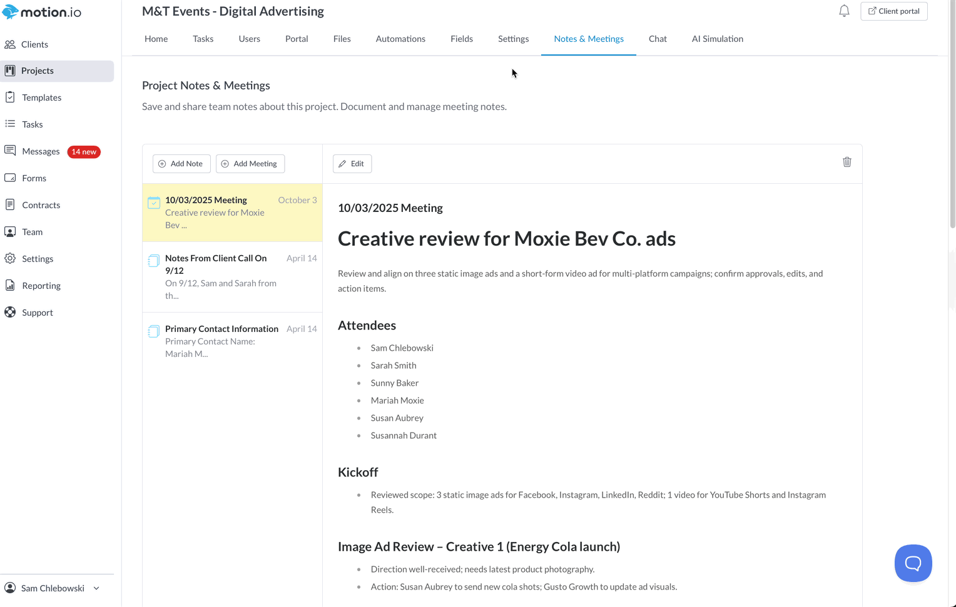Click heading Creative review for Moxie Bev Co. ads
The height and width of the screenshot is (607, 956).
pos(507,238)
